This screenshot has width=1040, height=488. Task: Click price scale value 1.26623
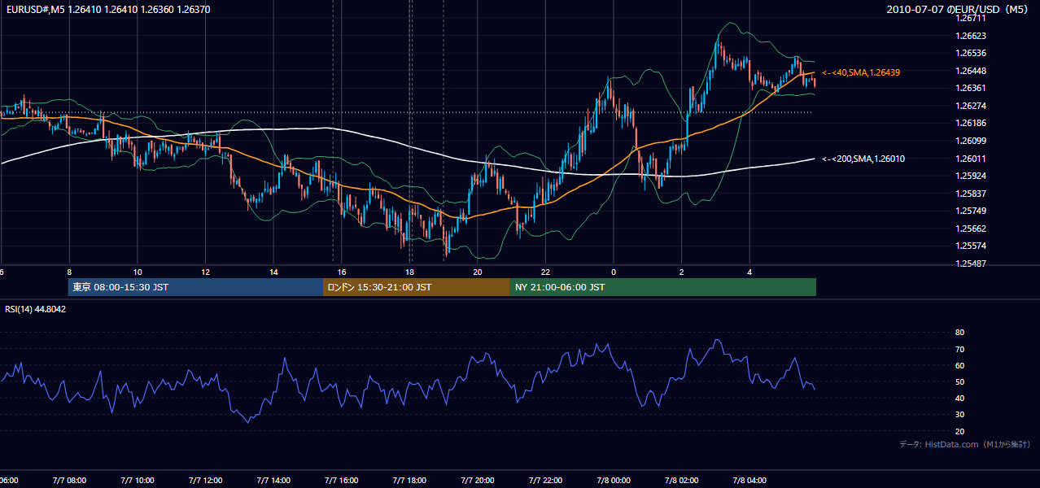(x=971, y=36)
